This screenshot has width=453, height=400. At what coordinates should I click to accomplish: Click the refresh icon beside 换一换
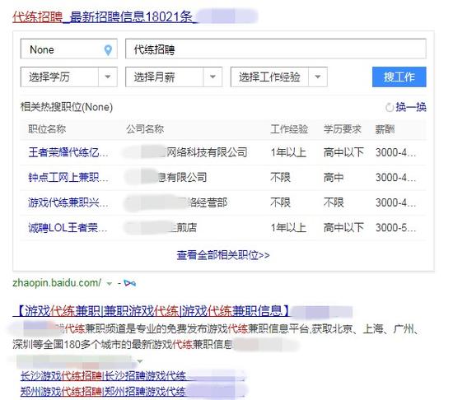click(389, 107)
